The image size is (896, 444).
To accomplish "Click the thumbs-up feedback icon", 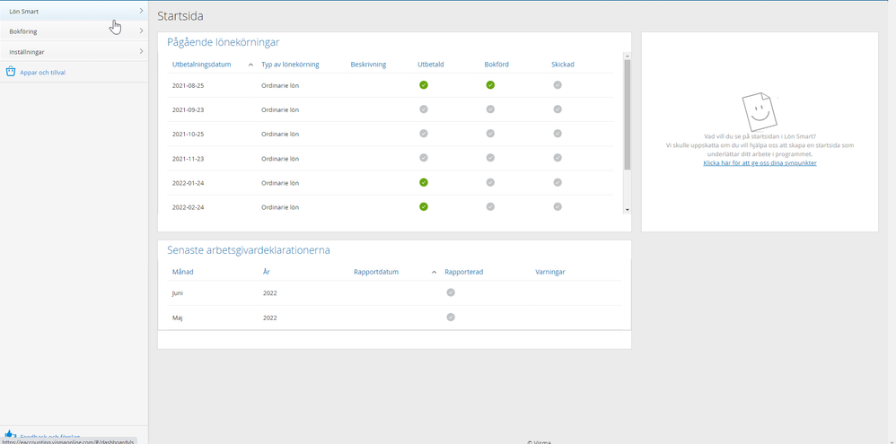I will (10, 435).
